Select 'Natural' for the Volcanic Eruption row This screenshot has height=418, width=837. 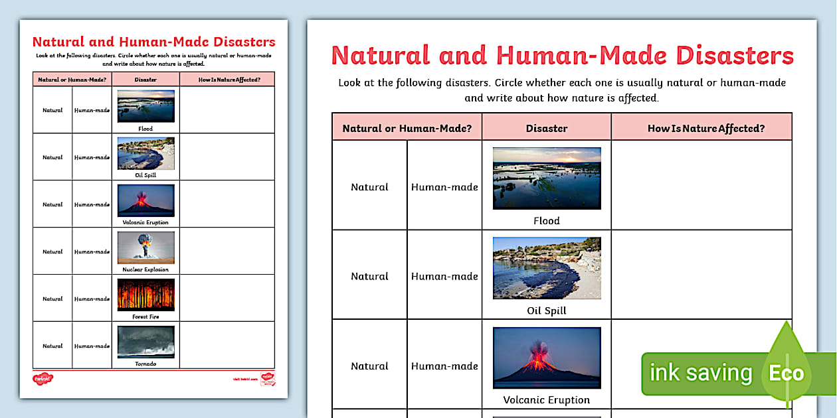(x=369, y=366)
